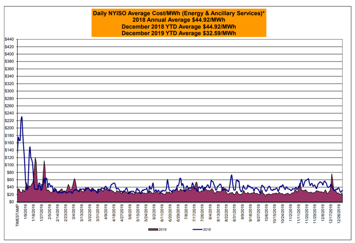Viewport: 355px width, 243px height.
Task: Click the 2018 line peak near $230
Action: pos(22,117)
